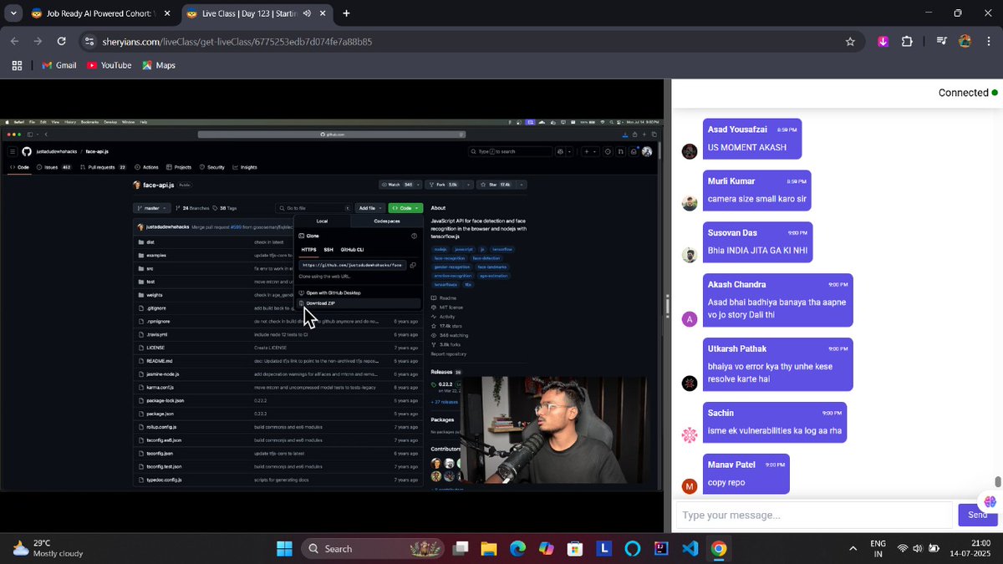Viewport: 1003px width, 564px height.
Task: Open Chrome profile avatar
Action: click(965, 41)
